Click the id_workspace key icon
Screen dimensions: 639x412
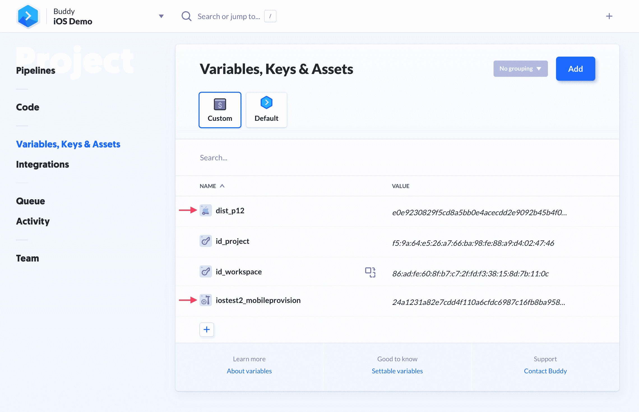[205, 271]
